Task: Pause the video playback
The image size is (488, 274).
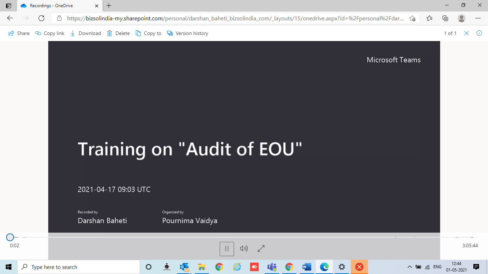Action: pos(226,249)
